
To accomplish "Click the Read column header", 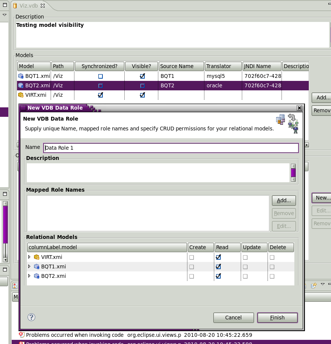I will pos(227,247).
